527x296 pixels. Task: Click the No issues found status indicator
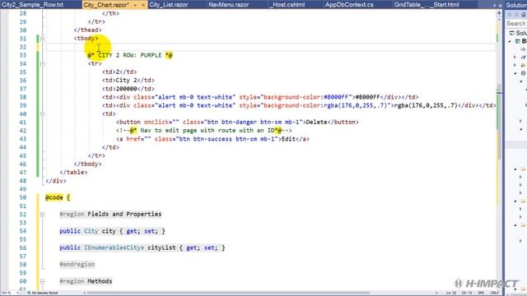(x=43, y=293)
